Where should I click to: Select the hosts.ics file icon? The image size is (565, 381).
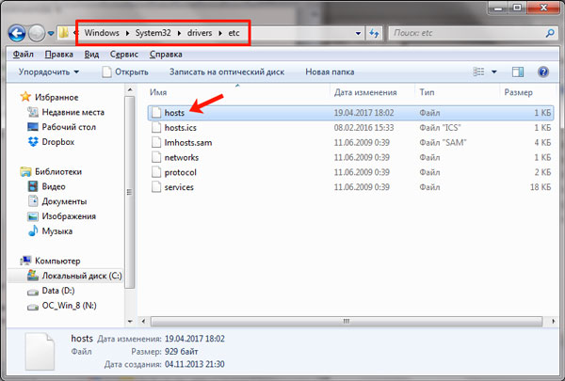coord(155,127)
